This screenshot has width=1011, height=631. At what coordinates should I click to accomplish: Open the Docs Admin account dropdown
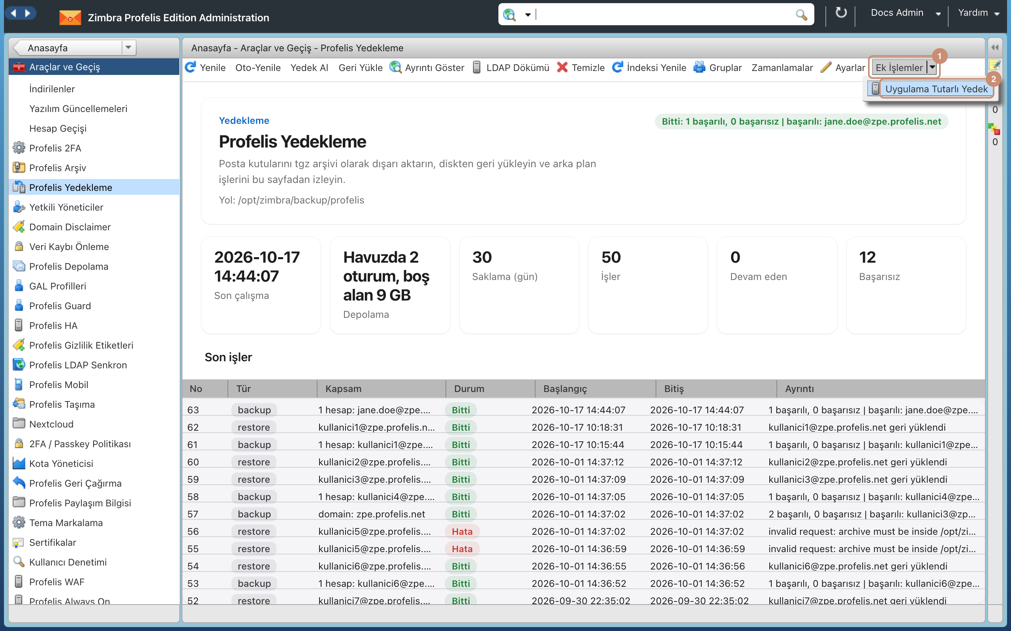938,14
